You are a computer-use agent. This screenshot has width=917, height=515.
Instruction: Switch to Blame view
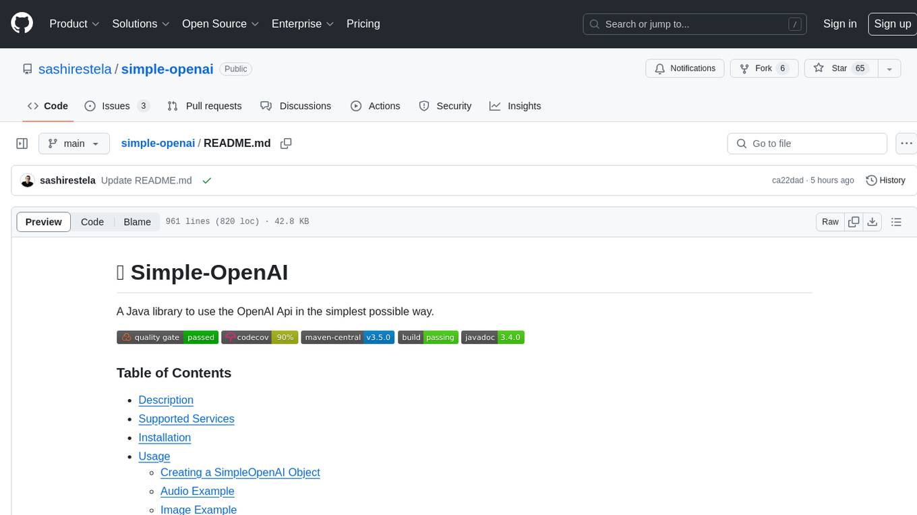(137, 222)
